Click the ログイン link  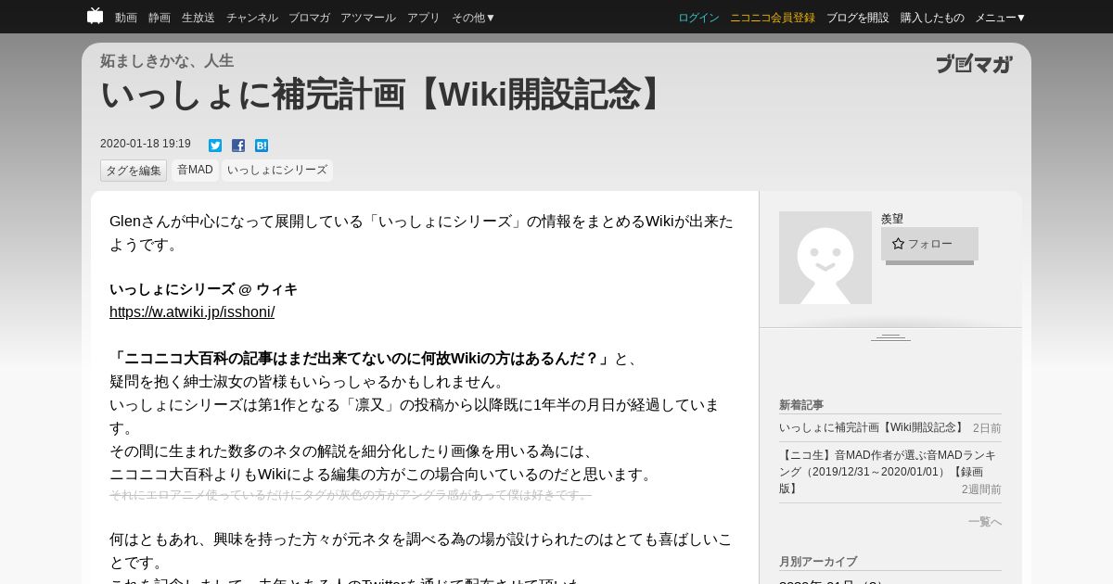pos(698,18)
